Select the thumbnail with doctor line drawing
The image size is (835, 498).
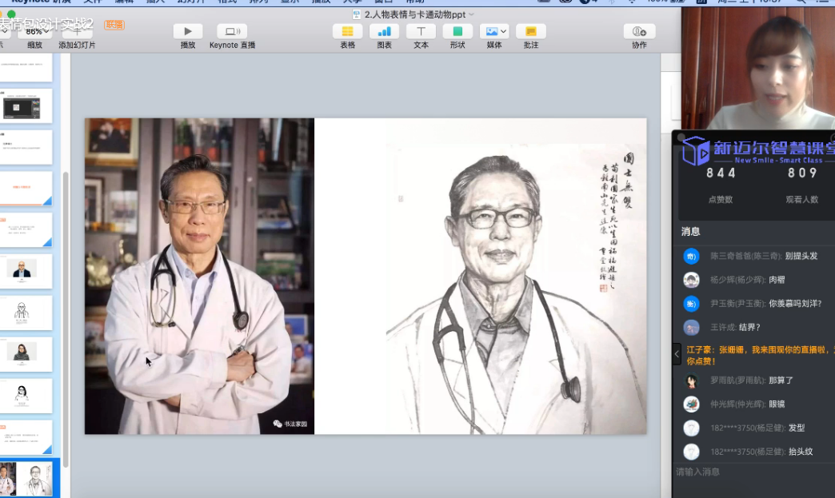click(26, 313)
